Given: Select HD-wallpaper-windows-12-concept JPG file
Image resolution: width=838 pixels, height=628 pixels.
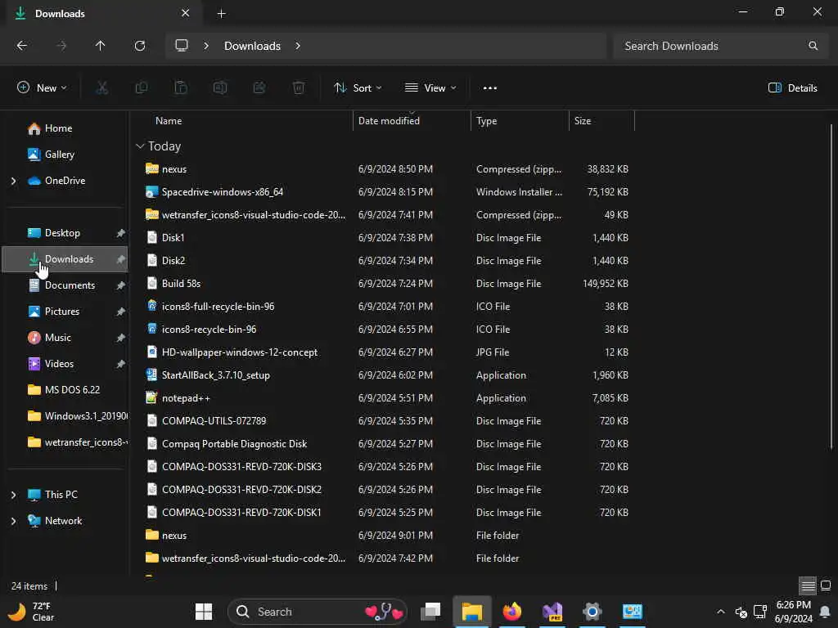Looking at the screenshot, I should (x=240, y=352).
